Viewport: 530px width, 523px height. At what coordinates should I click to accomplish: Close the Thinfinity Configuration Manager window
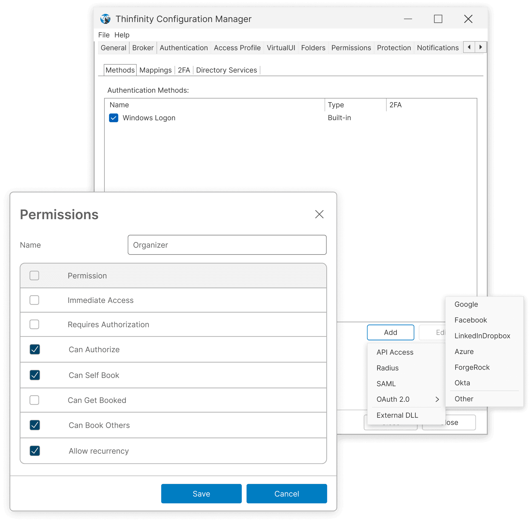[468, 19]
